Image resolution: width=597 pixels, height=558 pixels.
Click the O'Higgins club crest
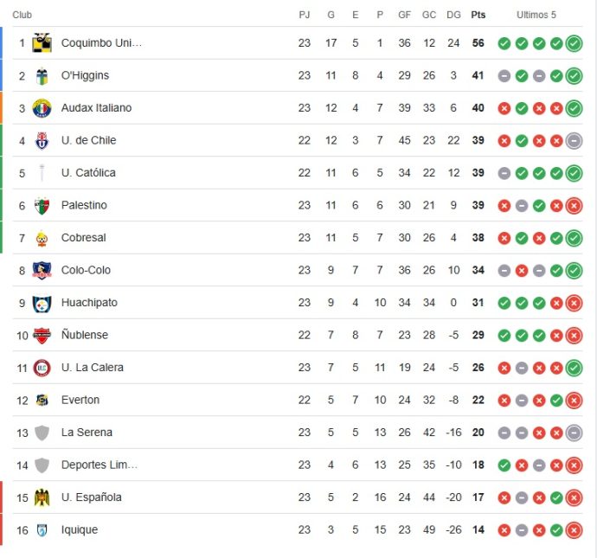[x=42, y=76]
